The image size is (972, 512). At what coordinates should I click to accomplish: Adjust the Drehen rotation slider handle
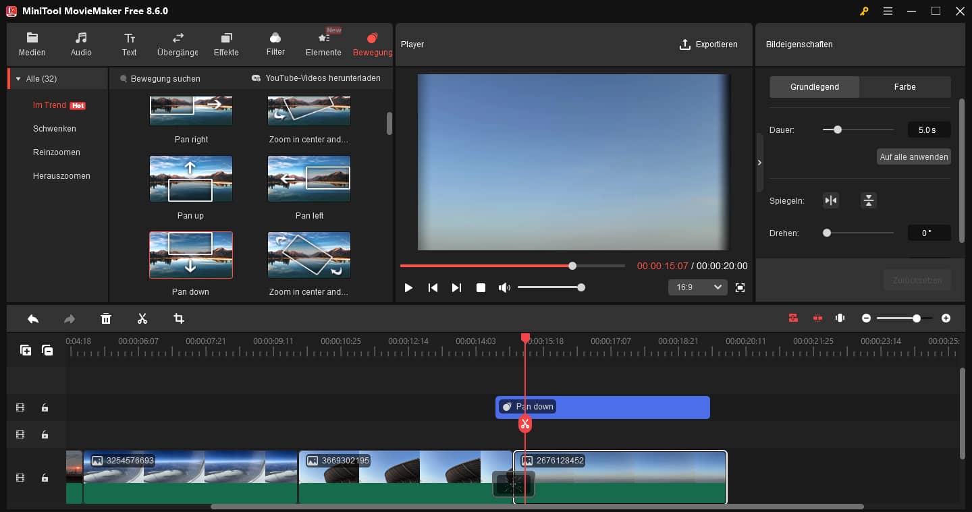point(827,233)
